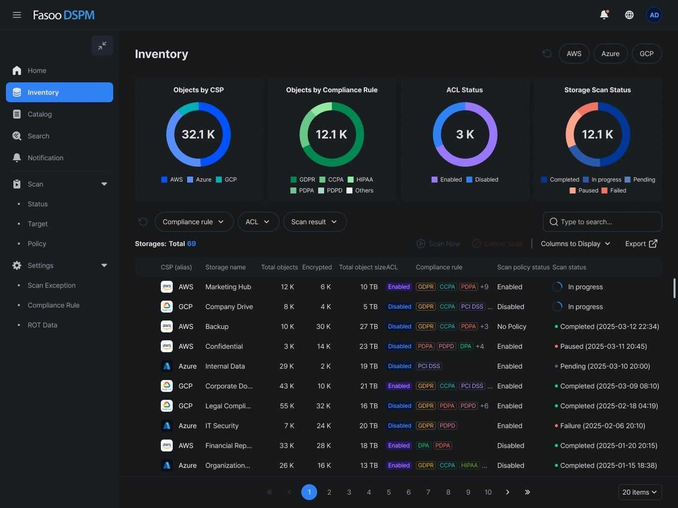This screenshot has width=678, height=508.
Task: Click the Home icon in the sidebar
Action: tap(16, 70)
